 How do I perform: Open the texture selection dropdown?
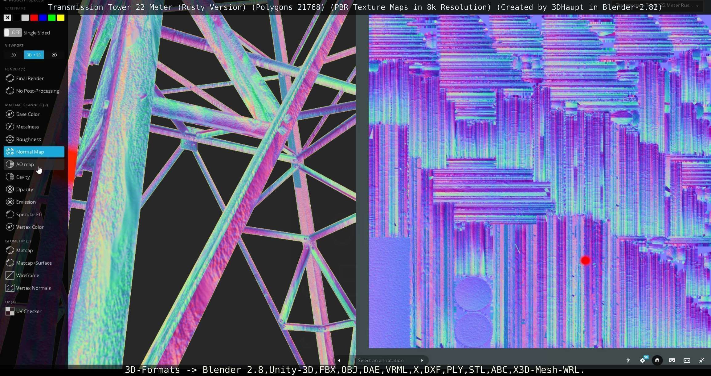tap(657, 6)
